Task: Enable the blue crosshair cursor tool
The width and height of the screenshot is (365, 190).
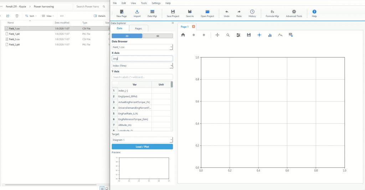Action: pyautogui.click(x=259, y=35)
